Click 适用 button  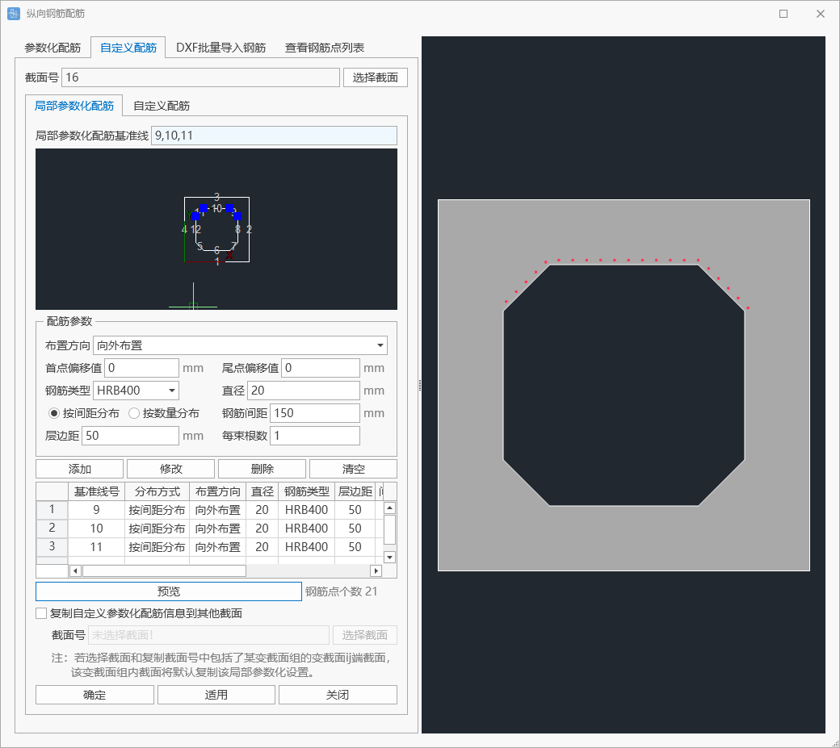216,695
